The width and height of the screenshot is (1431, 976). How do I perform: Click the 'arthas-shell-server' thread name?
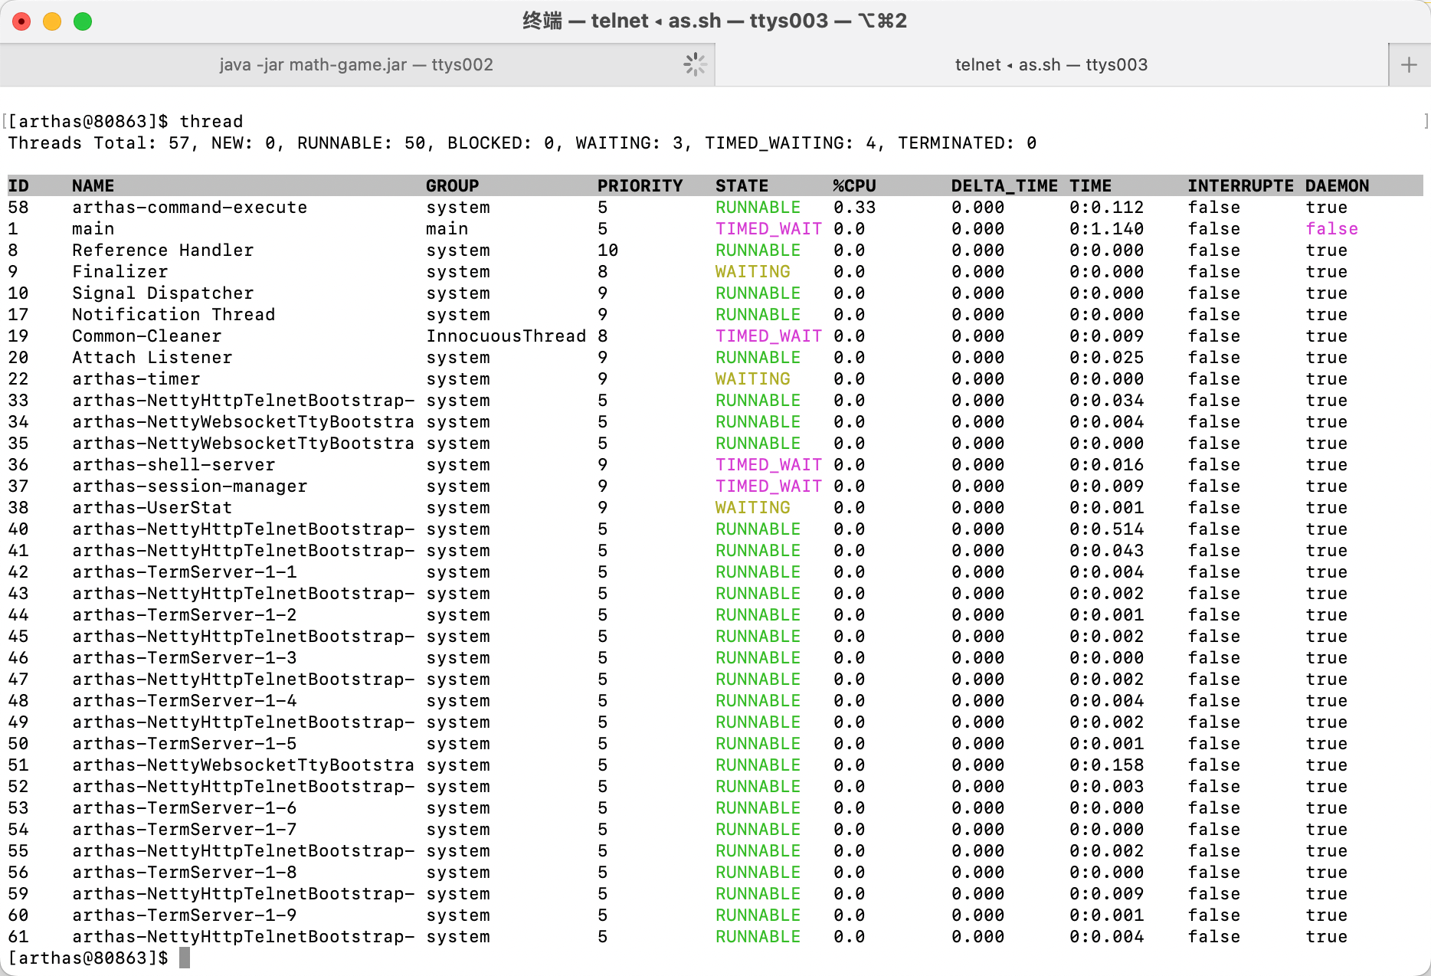coord(173,464)
